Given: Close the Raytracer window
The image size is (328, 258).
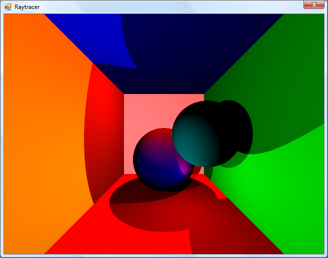Looking at the screenshot, I should (314, 4).
